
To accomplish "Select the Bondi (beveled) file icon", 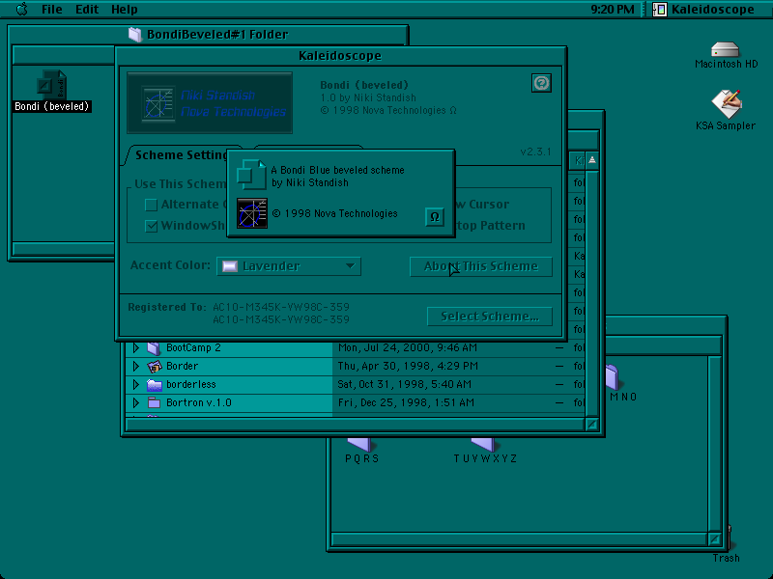I will pos(52,85).
